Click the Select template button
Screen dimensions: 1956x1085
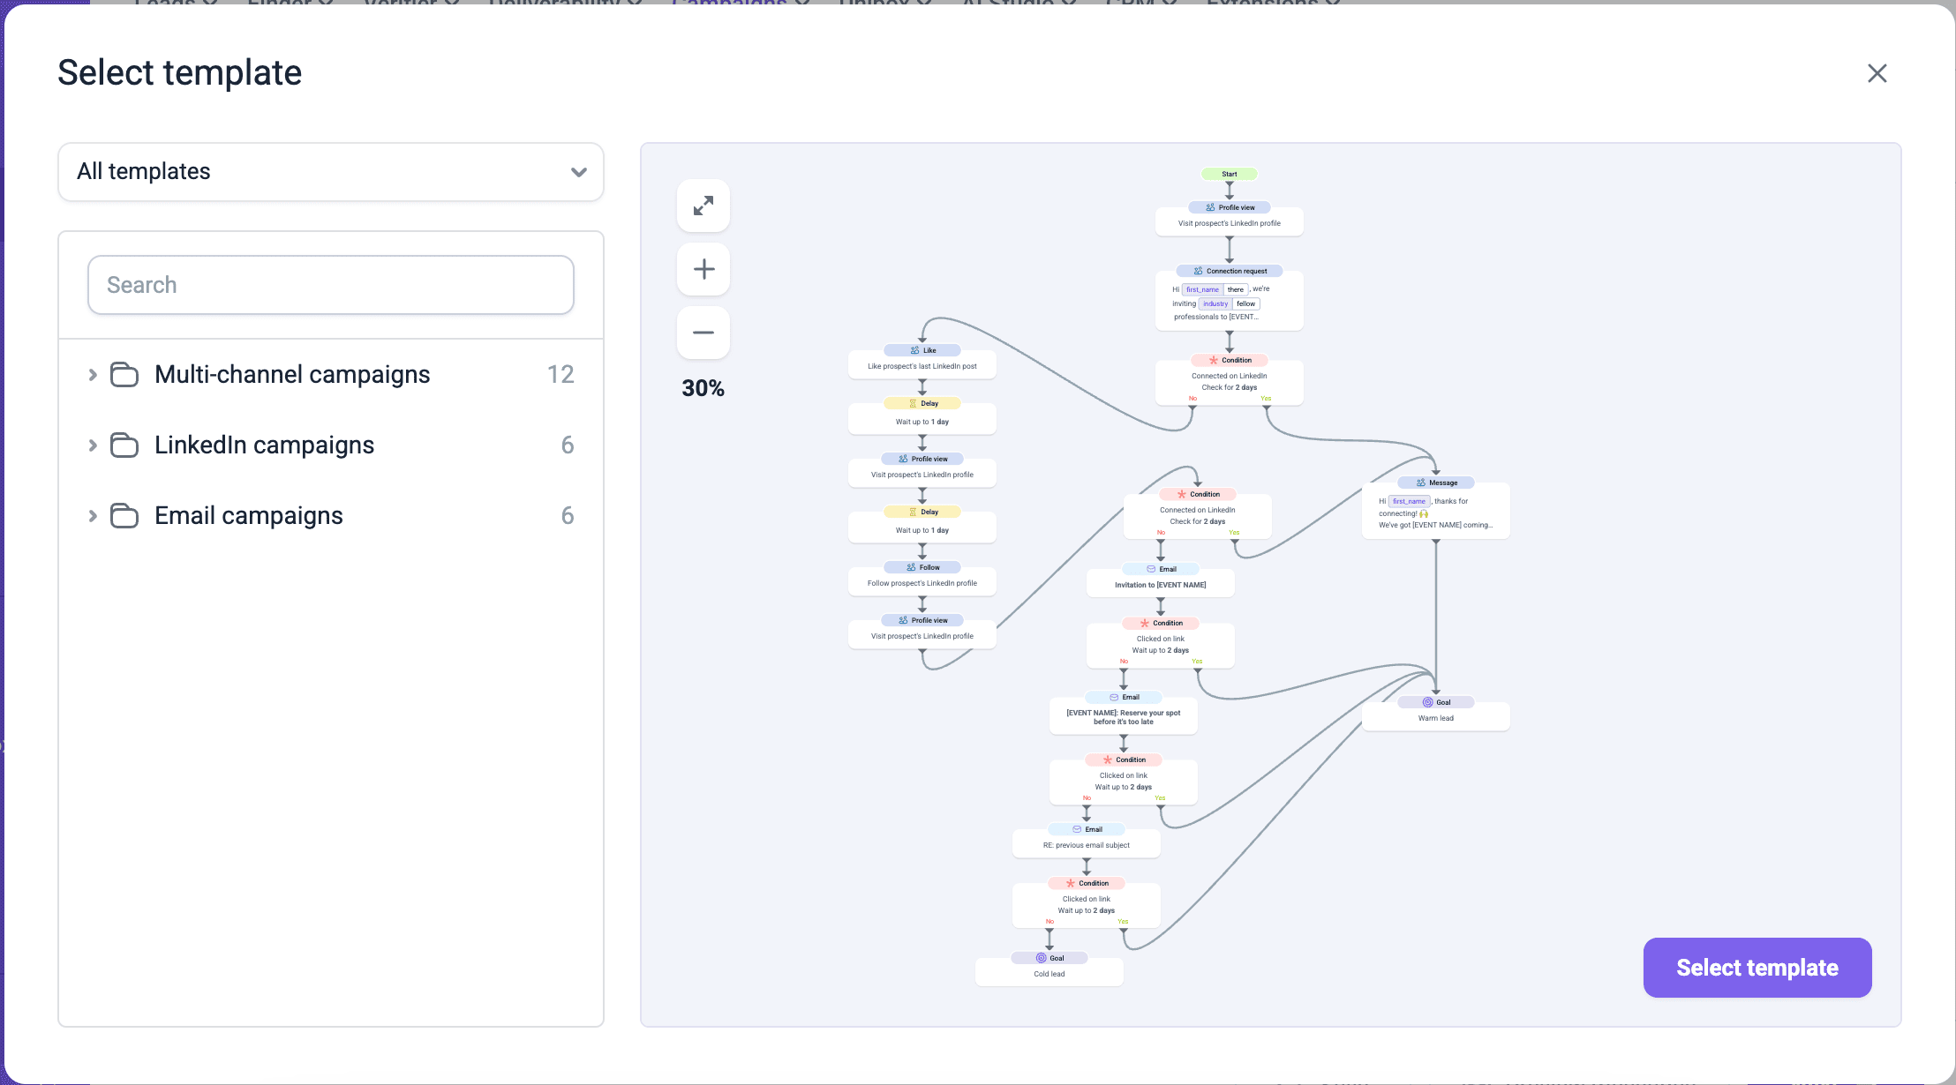(1756, 967)
